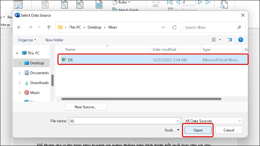Open the Organize menu

tap(27, 40)
